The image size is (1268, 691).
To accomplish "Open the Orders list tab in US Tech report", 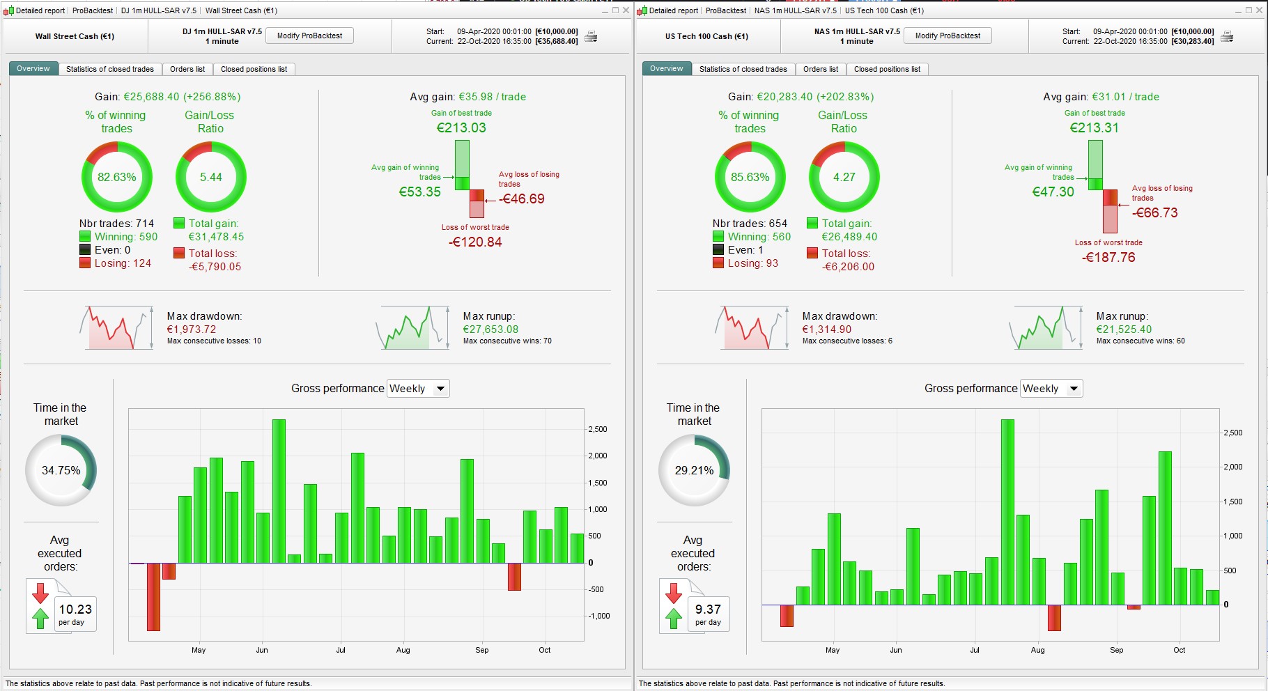I will click(x=821, y=69).
